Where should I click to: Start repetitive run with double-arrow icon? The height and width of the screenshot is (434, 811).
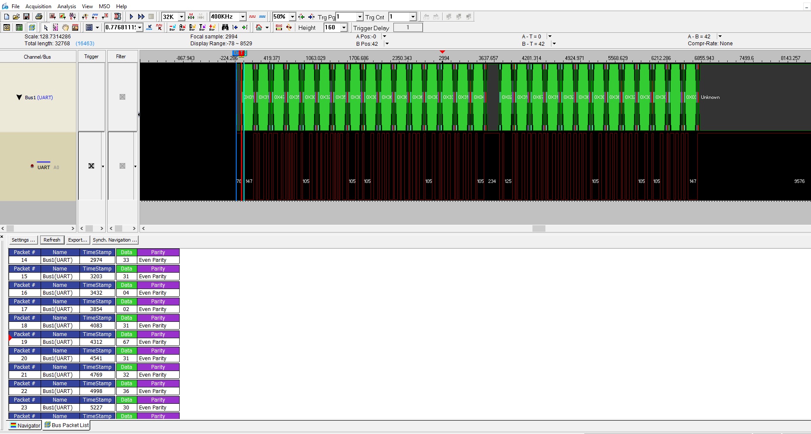[141, 16]
